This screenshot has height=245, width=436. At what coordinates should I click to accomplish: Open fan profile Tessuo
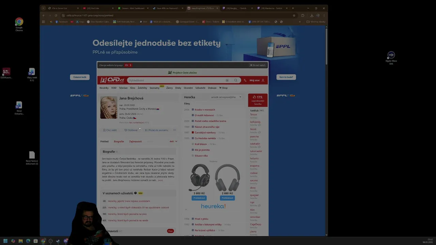(253, 115)
